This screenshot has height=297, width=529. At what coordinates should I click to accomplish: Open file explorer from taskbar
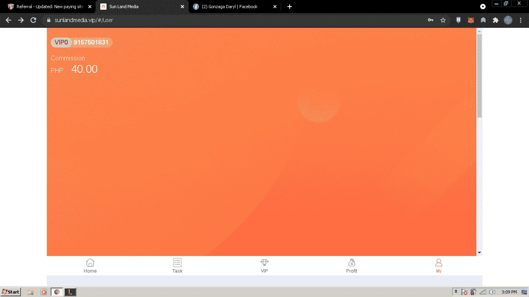tap(31, 292)
